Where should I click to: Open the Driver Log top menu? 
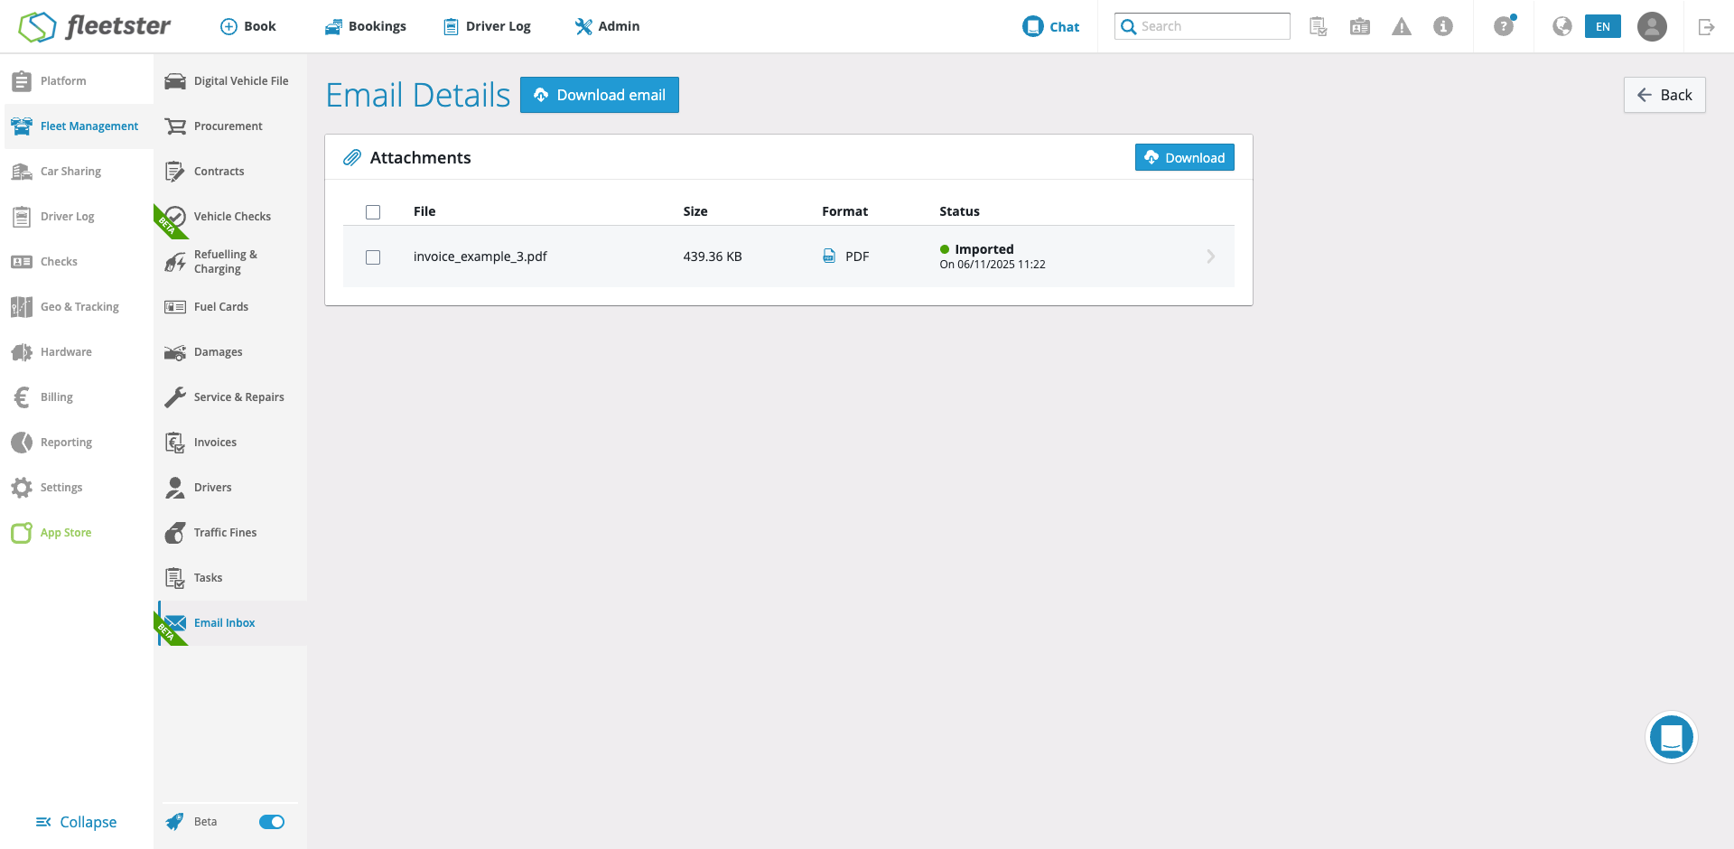[x=488, y=27]
